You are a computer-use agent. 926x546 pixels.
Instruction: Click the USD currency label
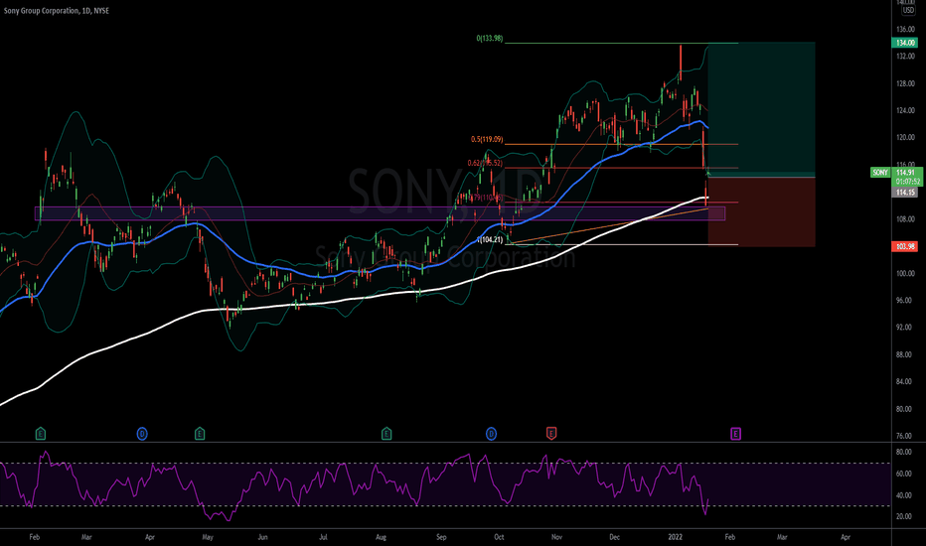908,10
